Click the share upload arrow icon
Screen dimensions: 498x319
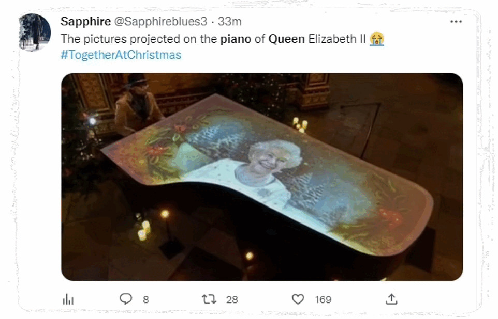tap(391, 299)
